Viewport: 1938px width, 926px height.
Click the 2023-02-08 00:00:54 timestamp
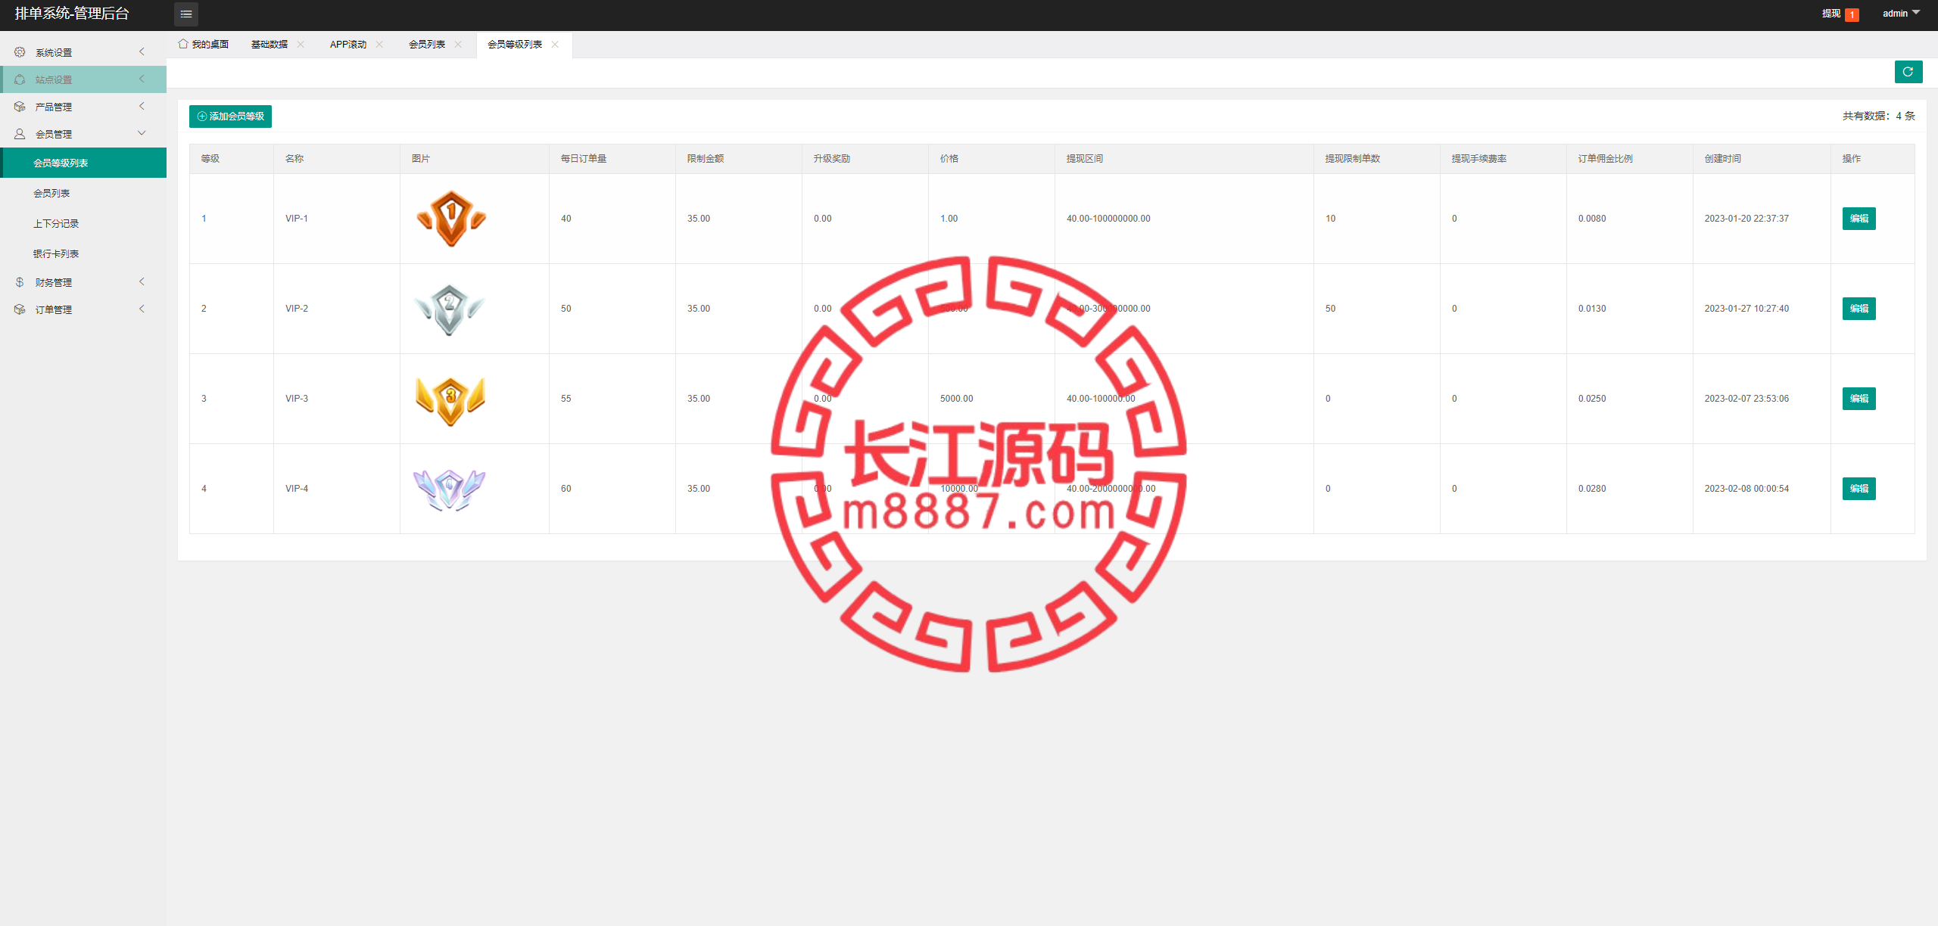pyautogui.click(x=1746, y=489)
